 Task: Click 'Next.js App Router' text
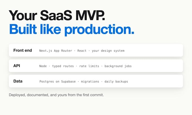pos(56,51)
